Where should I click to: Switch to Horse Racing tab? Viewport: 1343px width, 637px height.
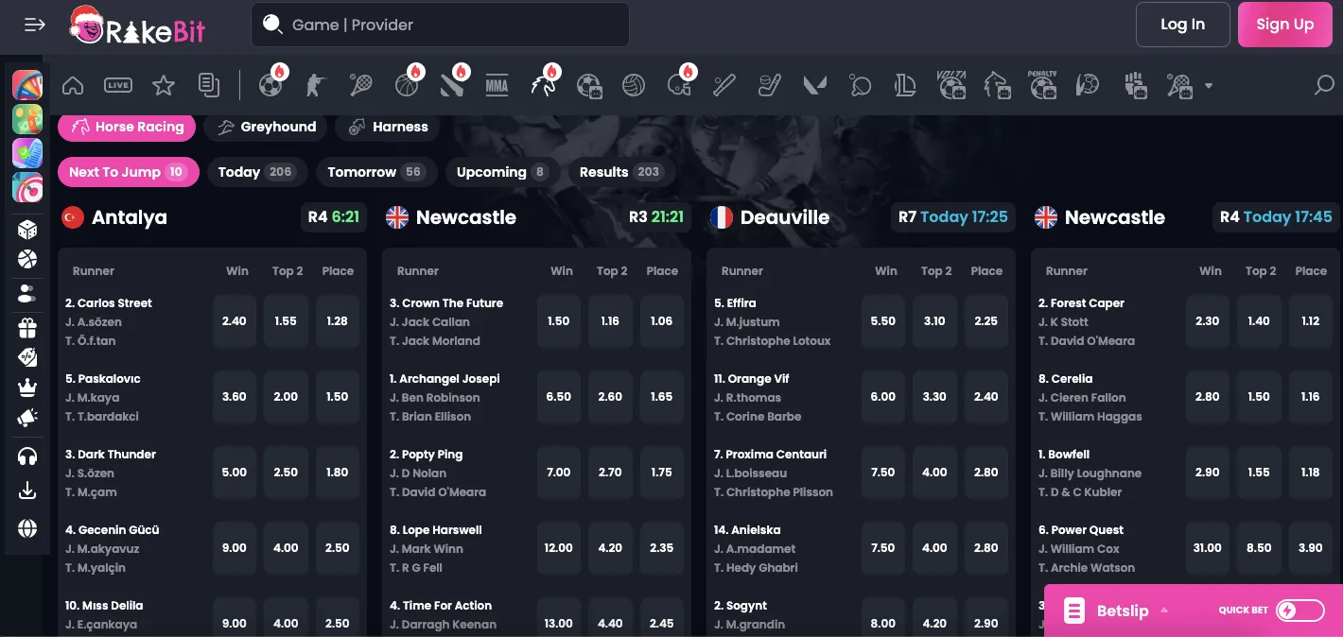coord(127,127)
